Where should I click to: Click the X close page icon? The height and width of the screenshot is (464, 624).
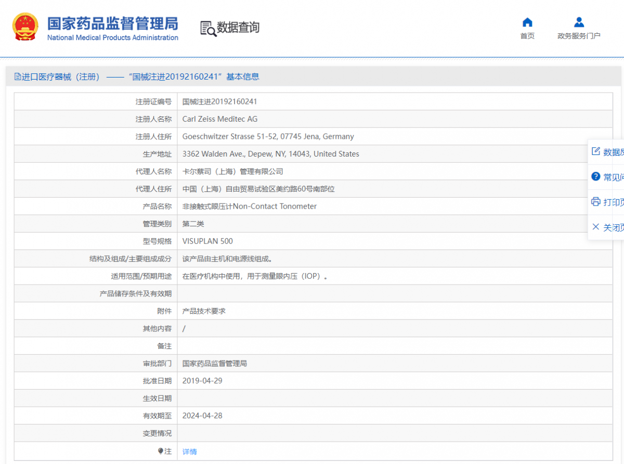pyautogui.click(x=596, y=227)
